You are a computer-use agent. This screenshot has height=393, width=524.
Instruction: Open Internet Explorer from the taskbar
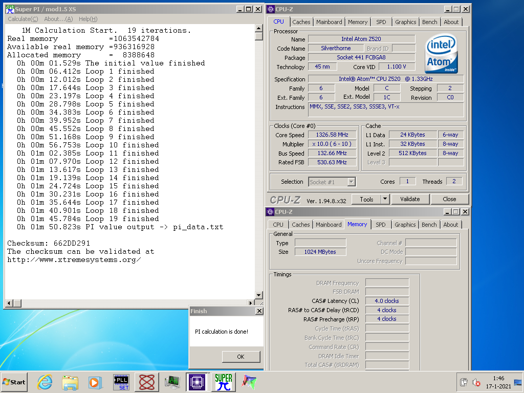pyautogui.click(x=45, y=382)
